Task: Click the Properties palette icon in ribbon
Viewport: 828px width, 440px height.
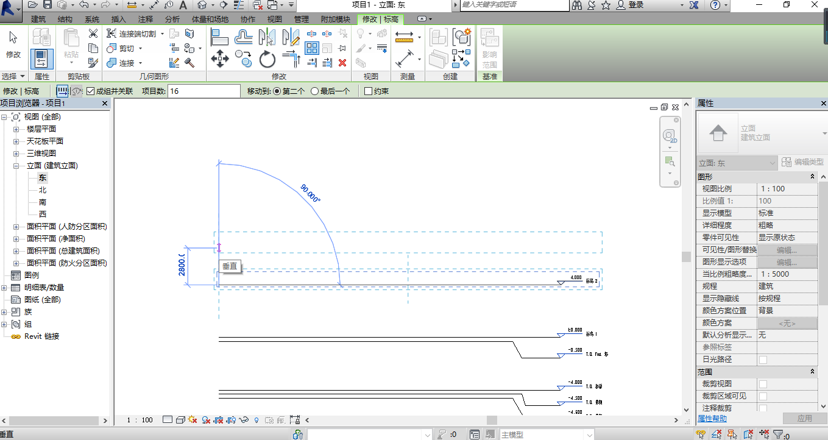Action: click(x=41, y=59)
